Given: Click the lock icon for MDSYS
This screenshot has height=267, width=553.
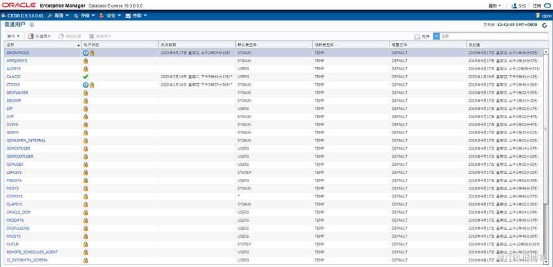Looking at the screenshot, I should 85,188.
